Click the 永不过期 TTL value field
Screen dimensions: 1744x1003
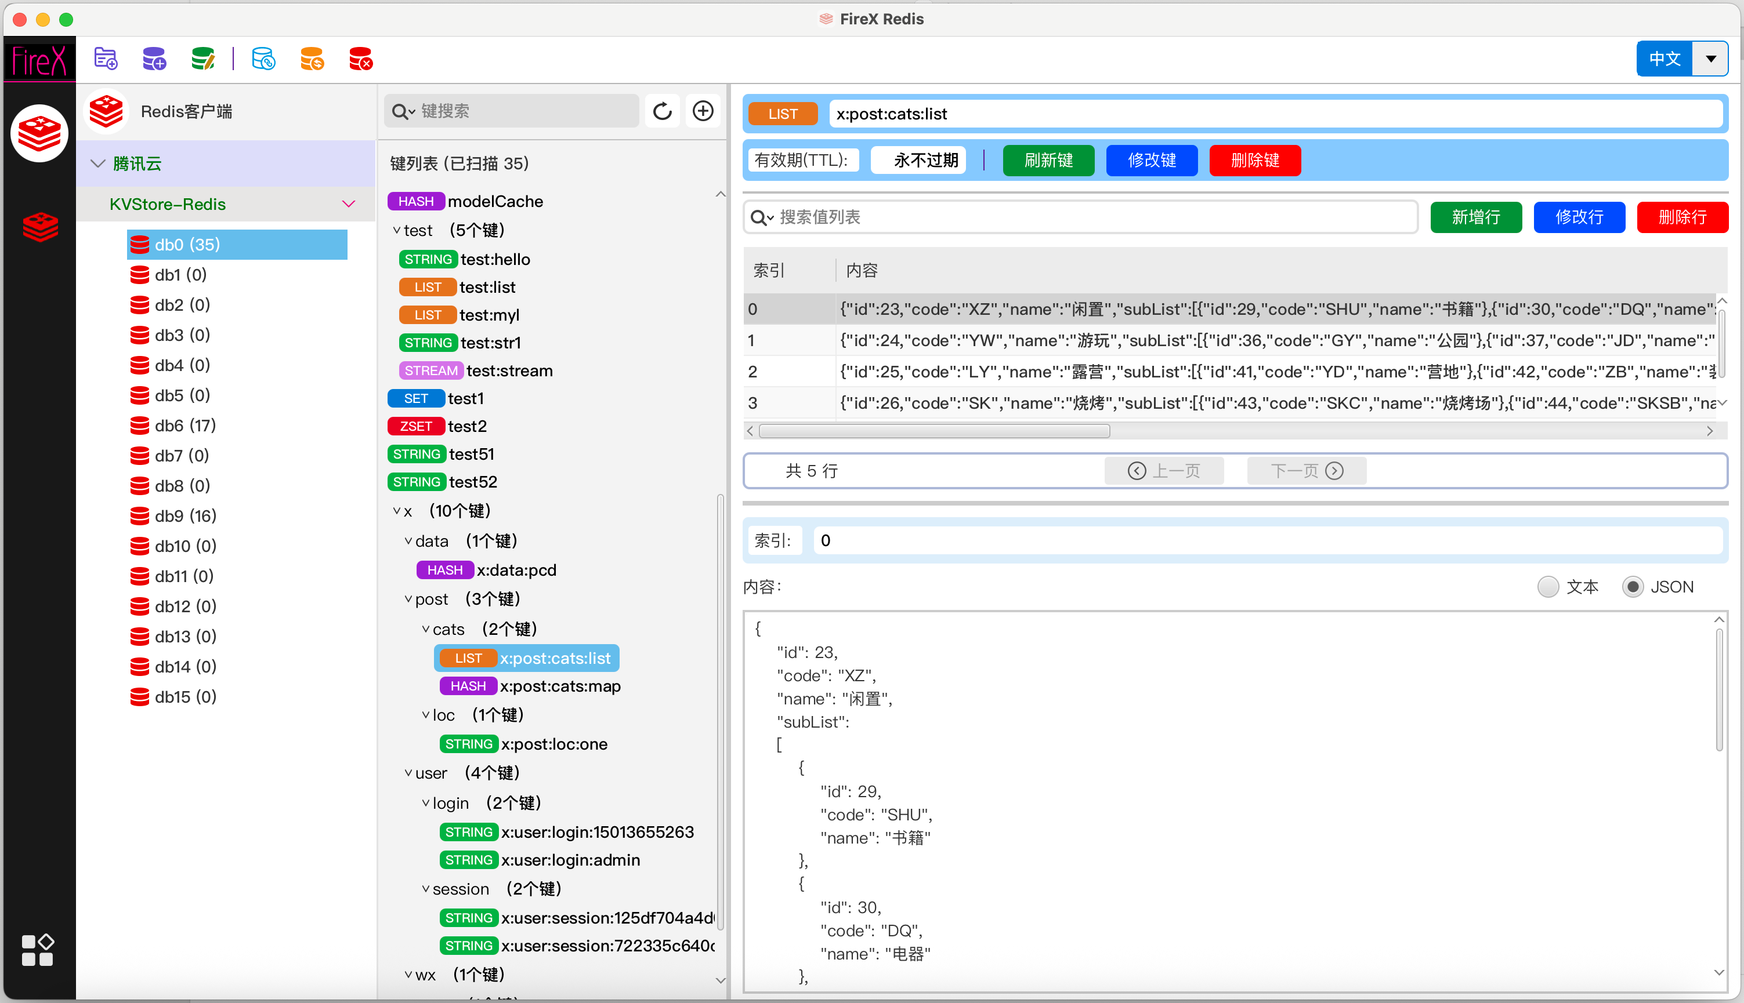[918, 161]
